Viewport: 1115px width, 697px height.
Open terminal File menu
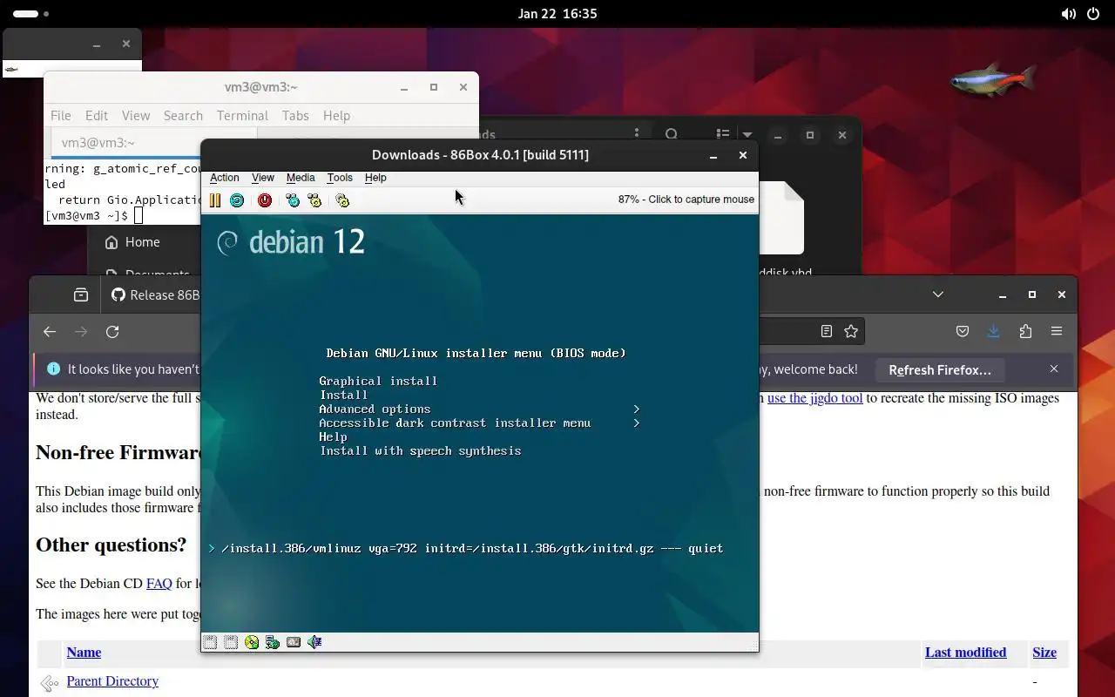tap(61, 115)
